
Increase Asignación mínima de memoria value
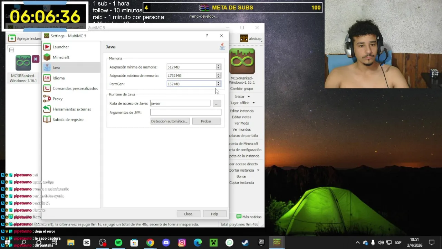[218, 66]
